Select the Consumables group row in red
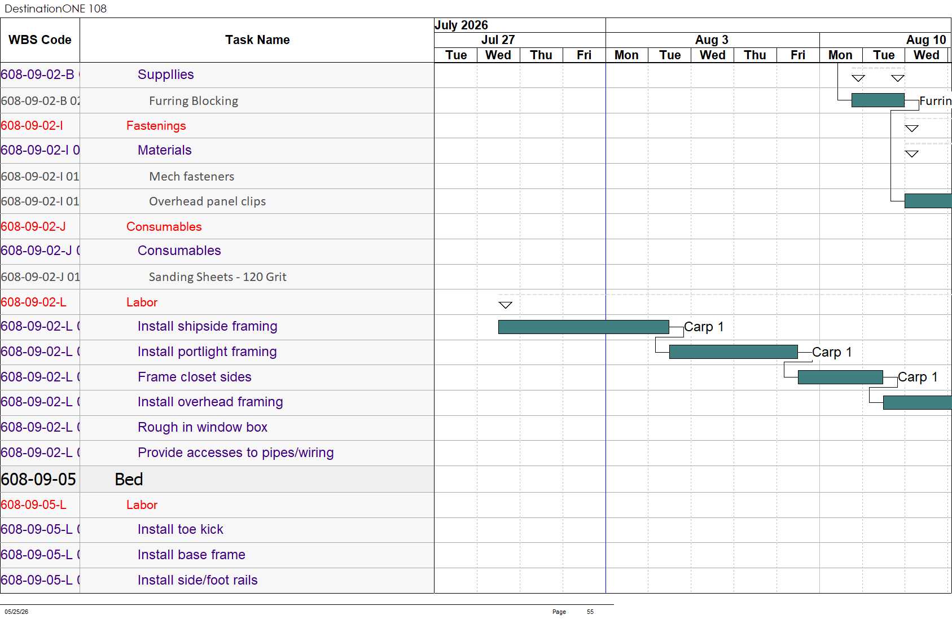The width and height of the screenshot is (952, 619). pos(217,226)
